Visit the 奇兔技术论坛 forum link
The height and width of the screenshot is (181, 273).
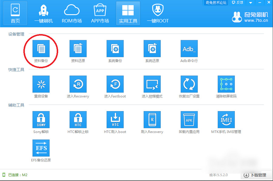point(216,3)
